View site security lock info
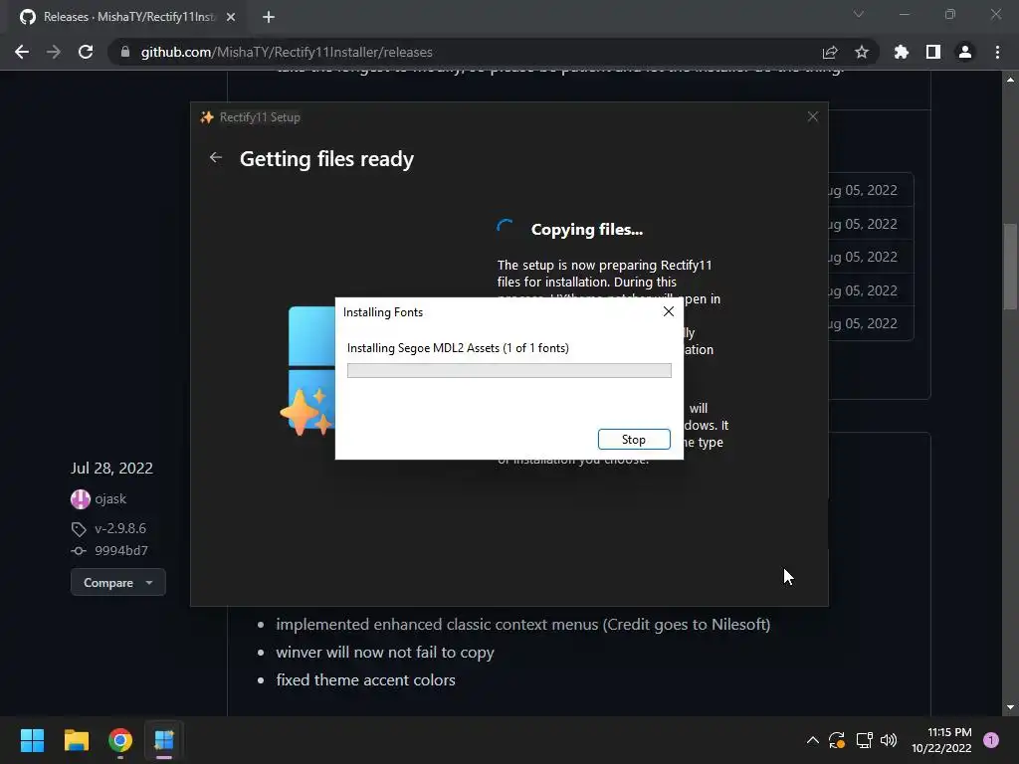This screenshot has height=764, width=1019. 125,52
